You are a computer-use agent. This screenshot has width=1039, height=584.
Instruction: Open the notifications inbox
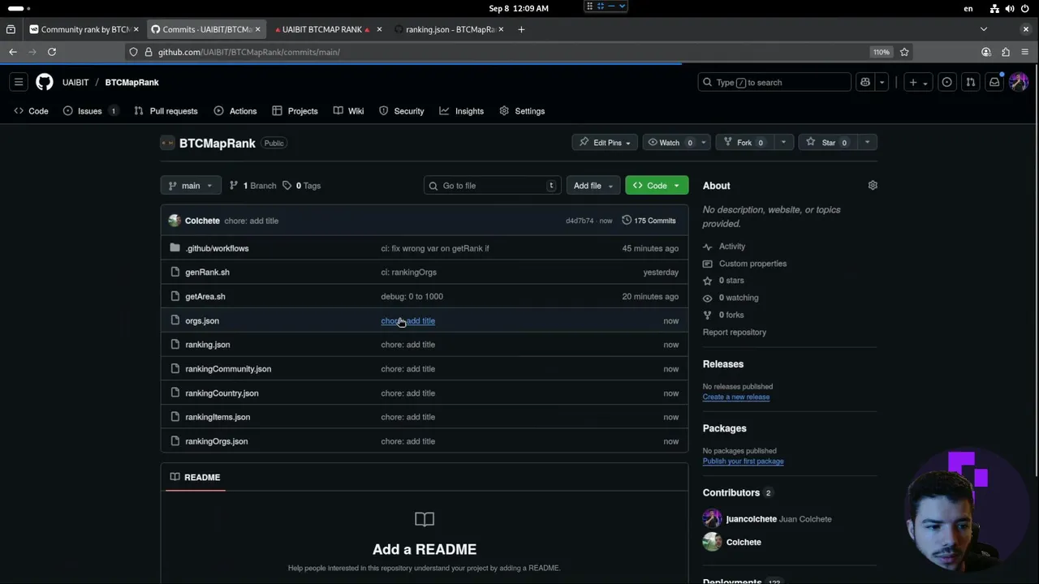994,82
